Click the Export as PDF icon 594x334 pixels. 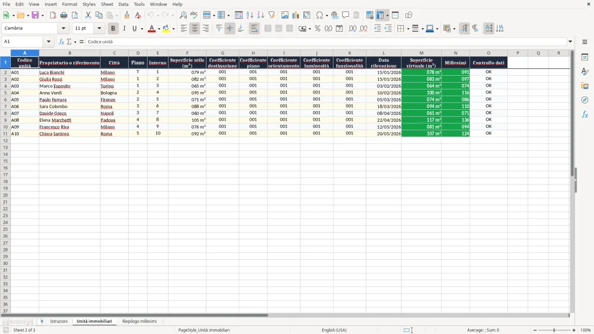53,15
